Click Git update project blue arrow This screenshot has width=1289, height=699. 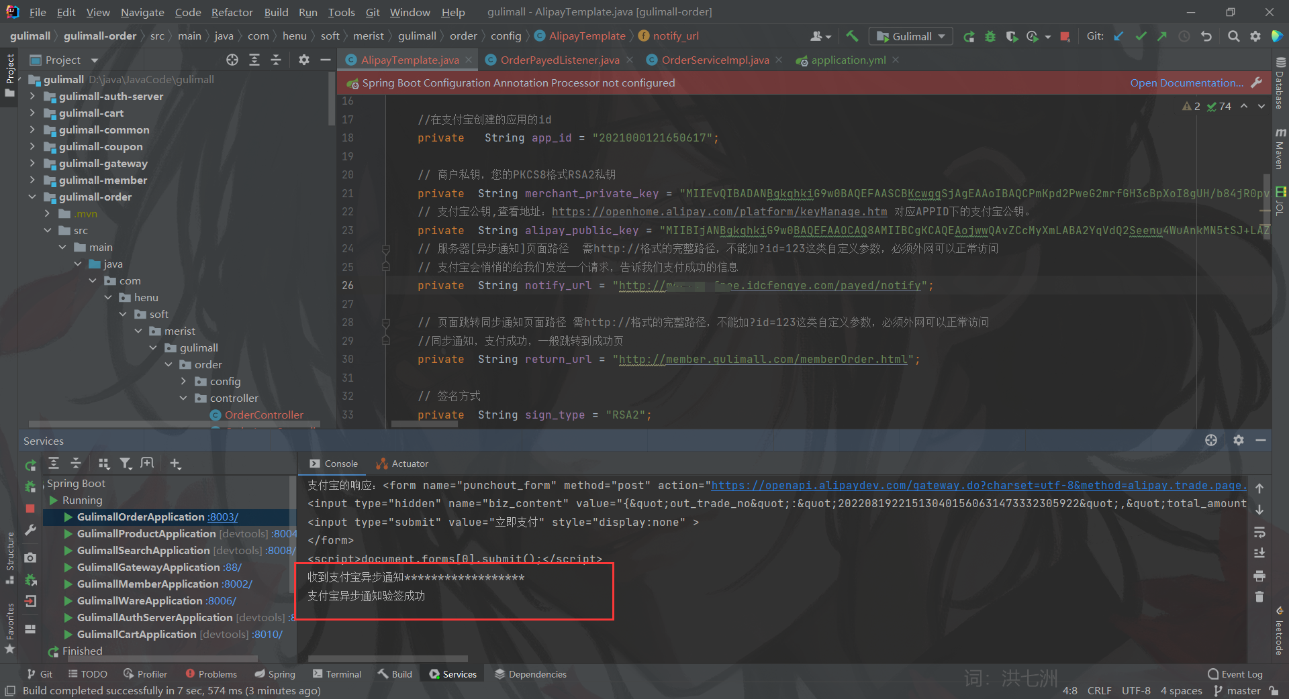coord(1118,36)
